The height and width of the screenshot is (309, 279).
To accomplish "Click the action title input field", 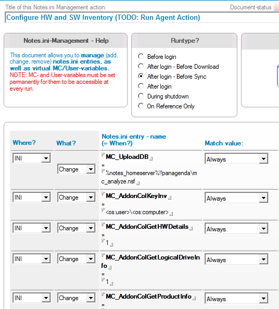I will 142,18.
